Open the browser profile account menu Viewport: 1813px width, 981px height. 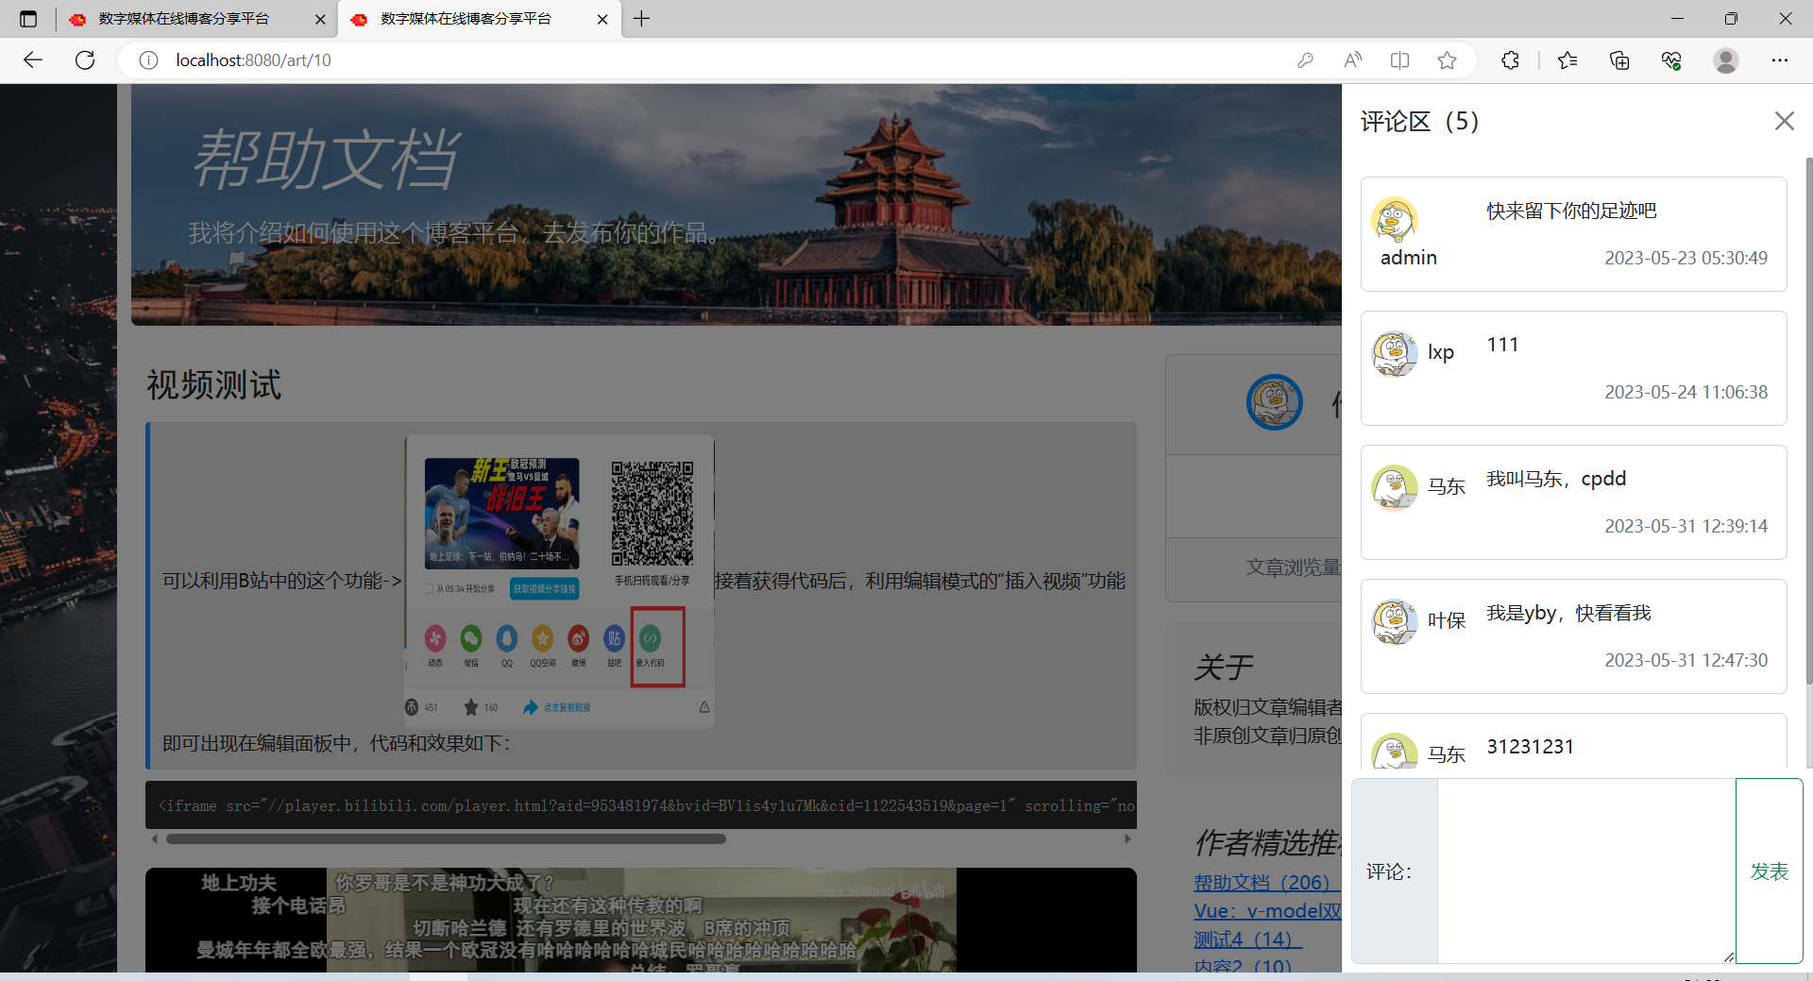point(1725,59)
